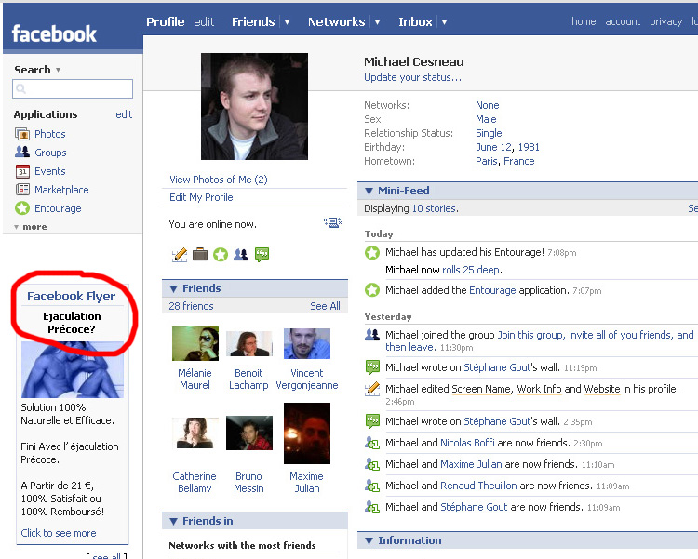Click the star icon beside 'added the Entourage application'
Viewport: 698px width, 559px height.
[372, 290]
